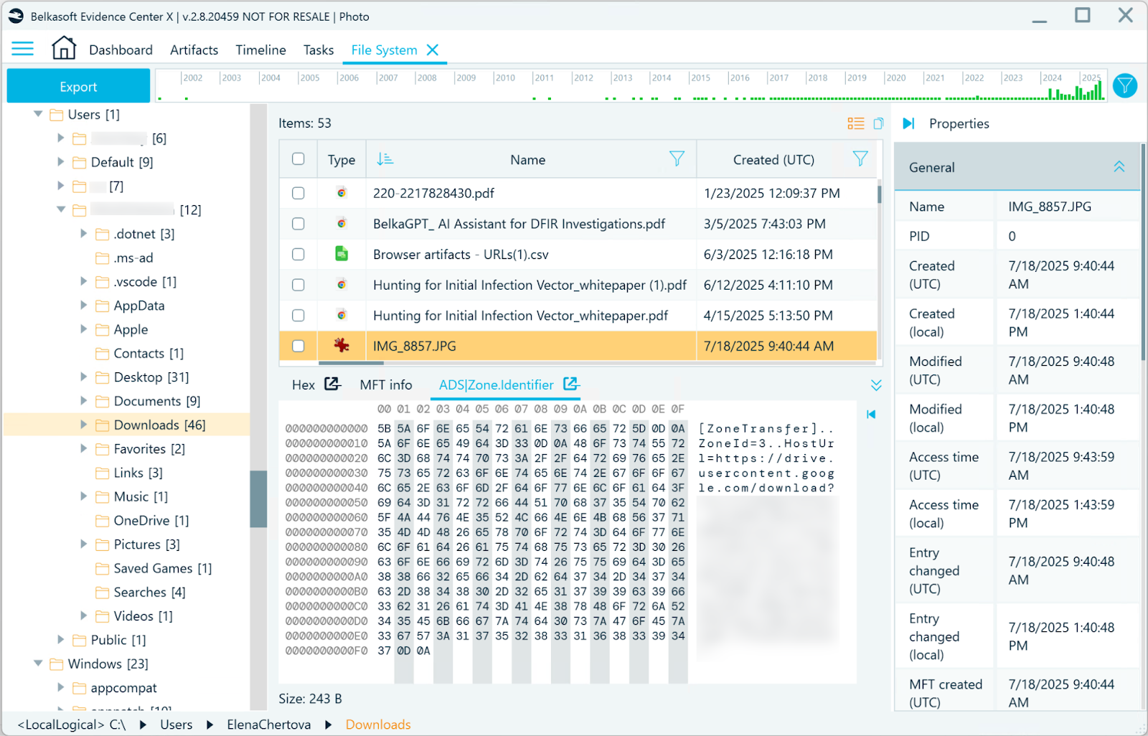
Task: Check the whitepaper (1).pdf row checkbox
Action: coord(298,285)
